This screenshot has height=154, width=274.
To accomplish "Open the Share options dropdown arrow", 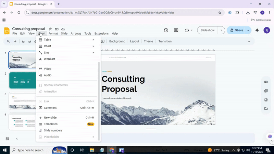I will tap(248, 30).
